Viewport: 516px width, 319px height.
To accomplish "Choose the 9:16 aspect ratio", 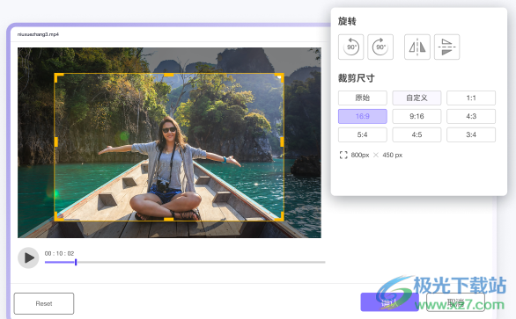I will click(x=416, y=116).
